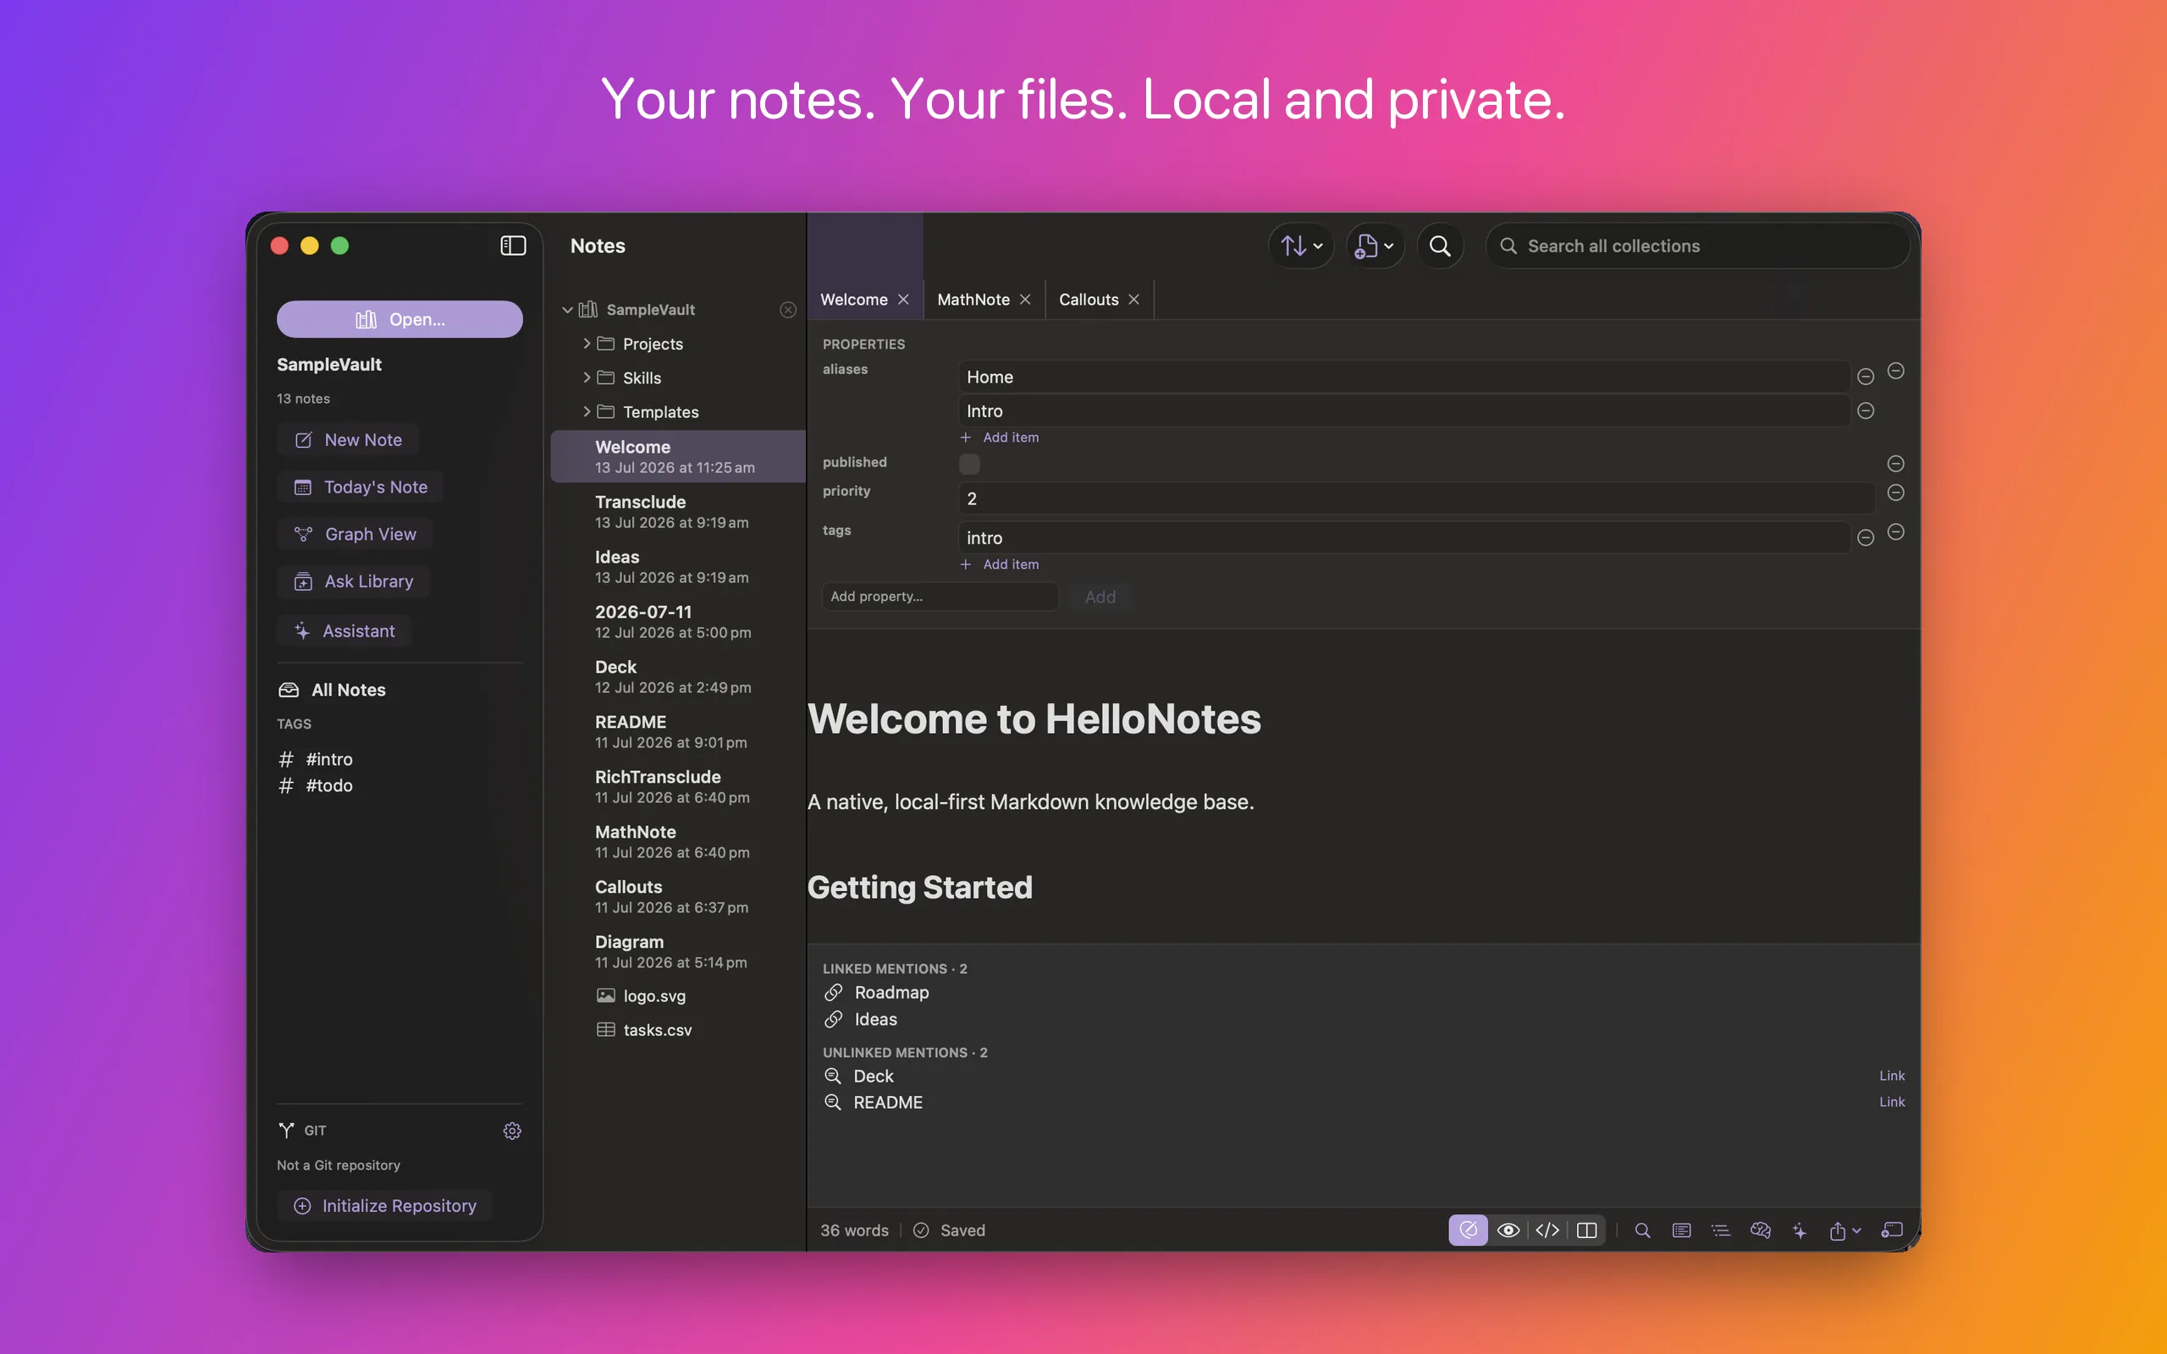Open the brain AI icon
Screen dimensions: 2167x1354
[x=1761, y=1230]
